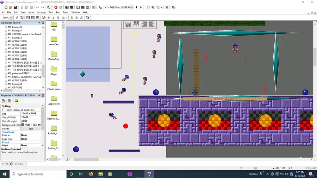
Task: Pin the Workspace Toolbar panel
Action: click(39, 23)
